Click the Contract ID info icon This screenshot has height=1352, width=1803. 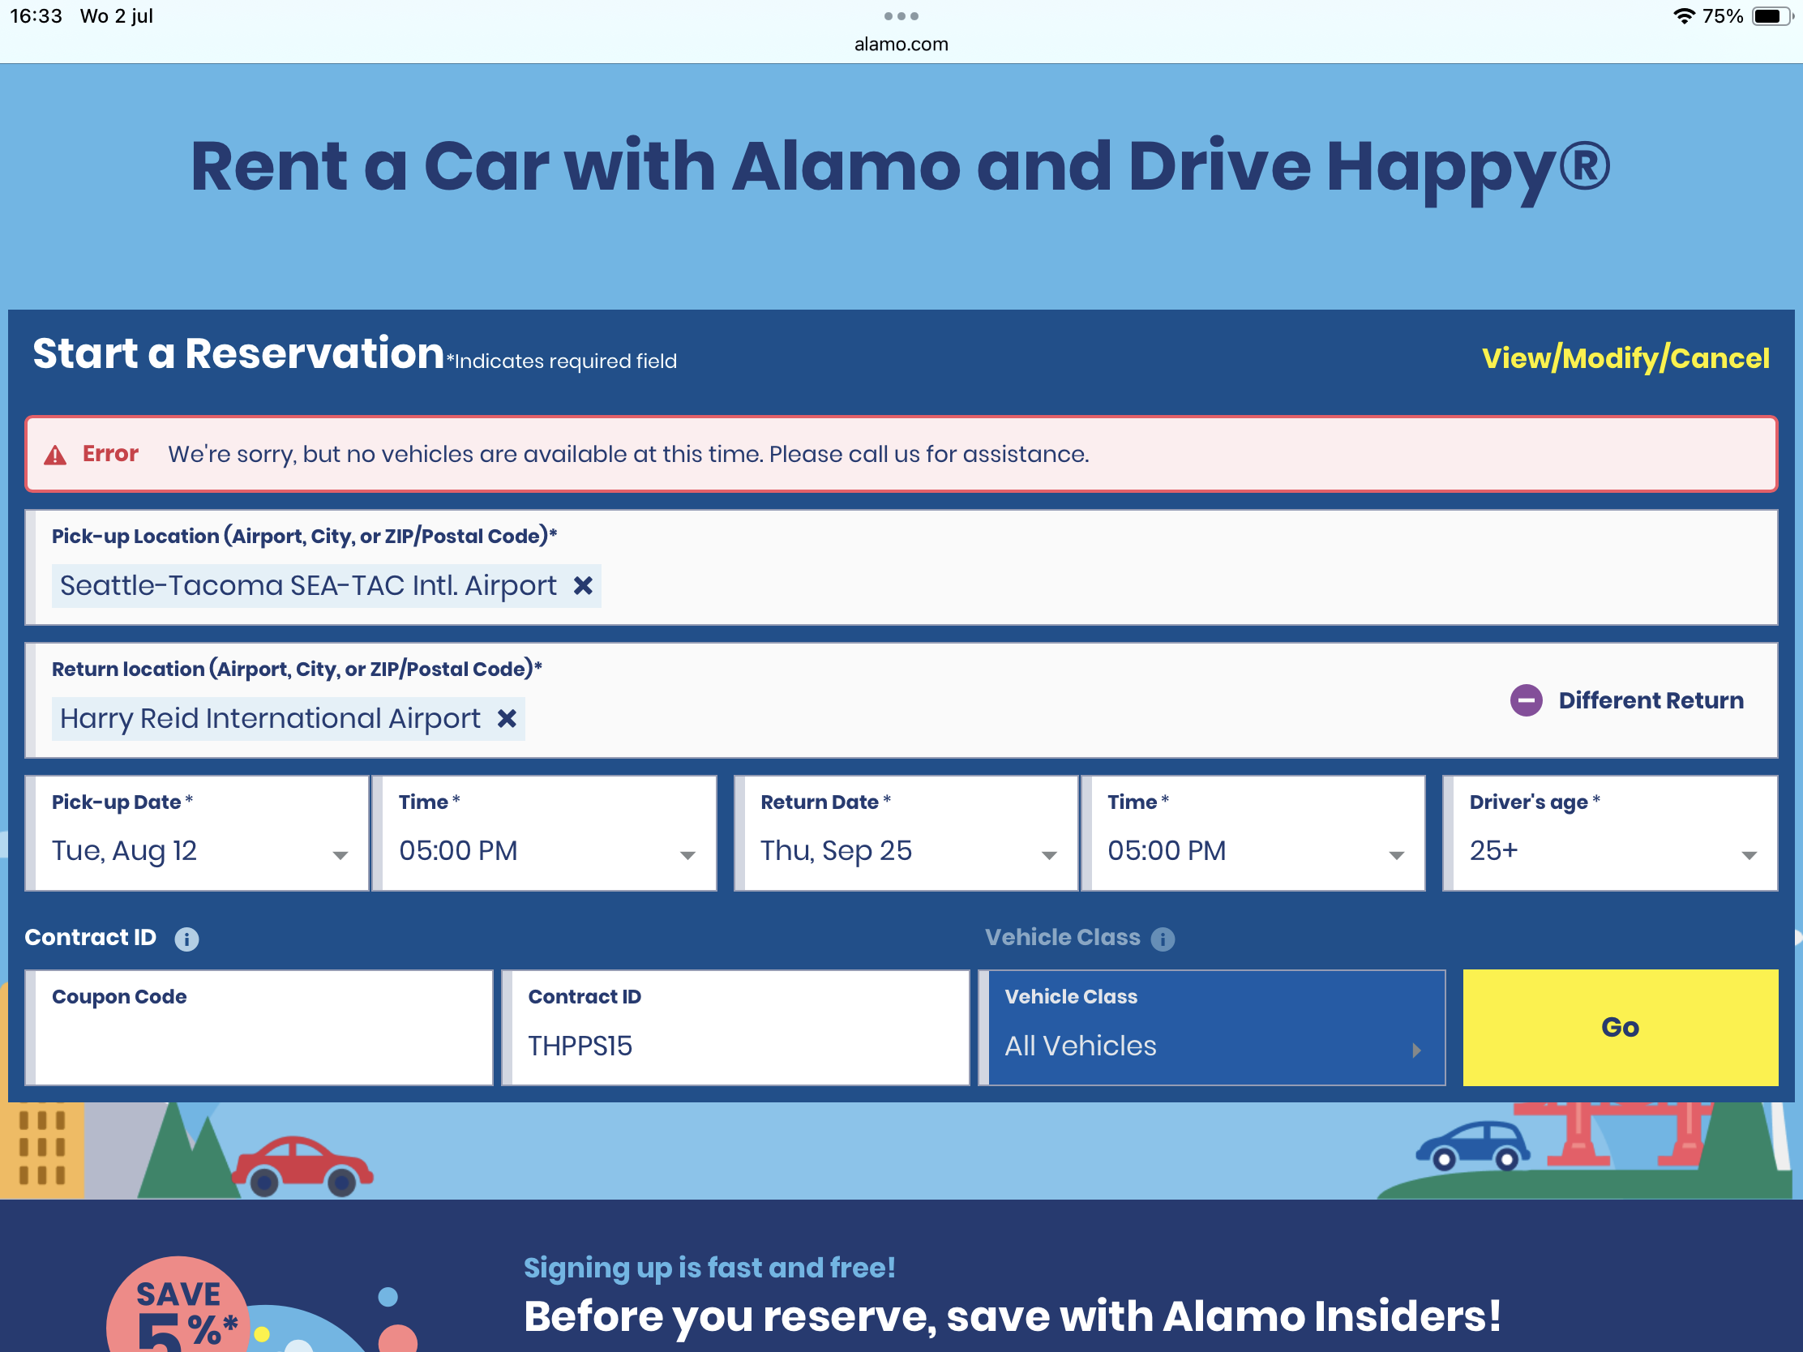[186, 939]
